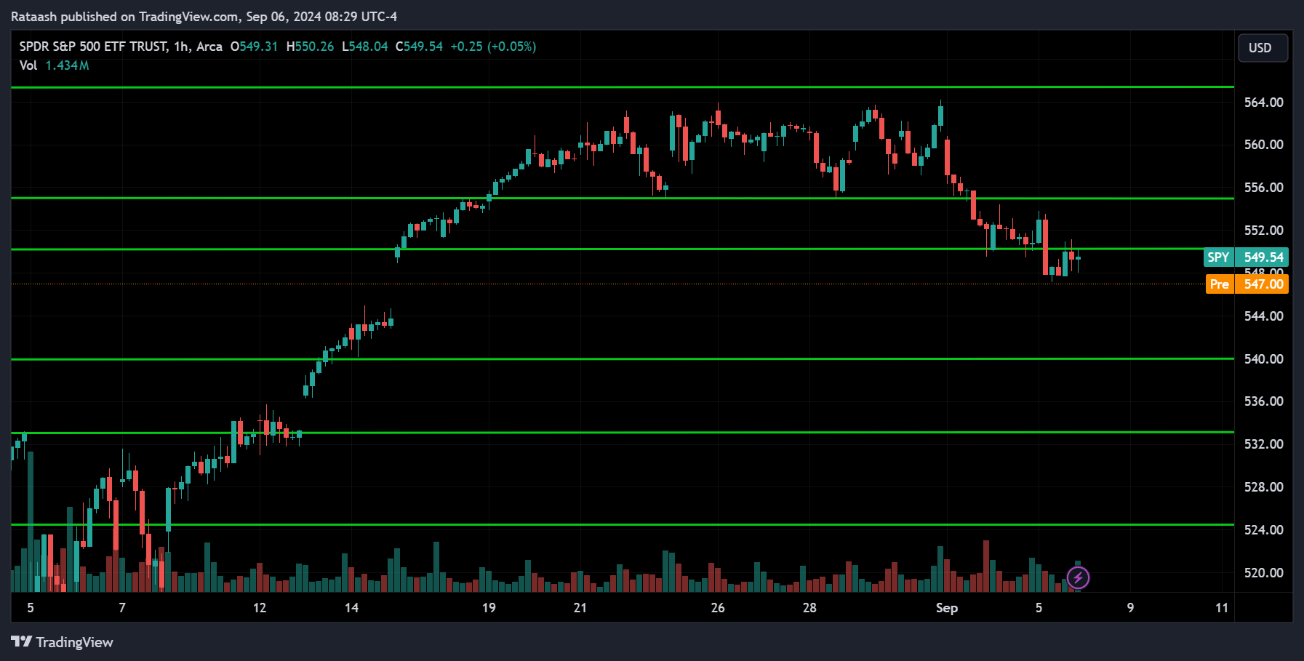Click the Open value O549.31

click(254, 47)
